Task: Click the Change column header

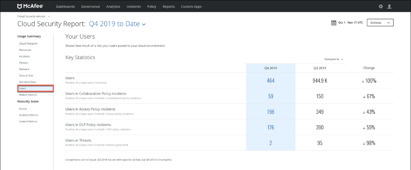Action: pyautogui.click(x=369, y=68)
